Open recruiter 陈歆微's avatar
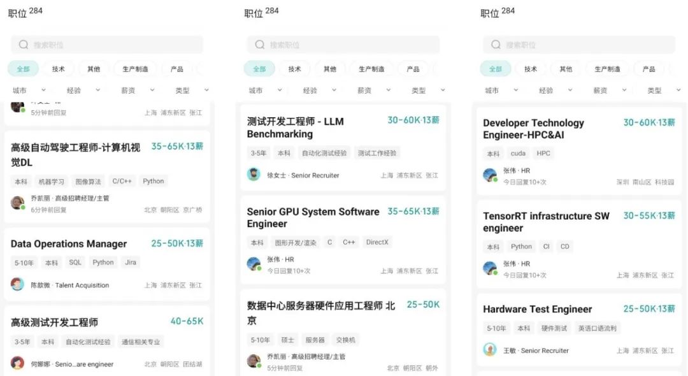 coord(18,284)
